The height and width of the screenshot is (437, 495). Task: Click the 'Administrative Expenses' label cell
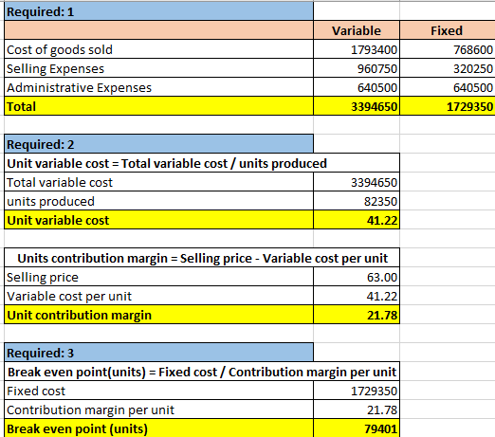point(158,87)
